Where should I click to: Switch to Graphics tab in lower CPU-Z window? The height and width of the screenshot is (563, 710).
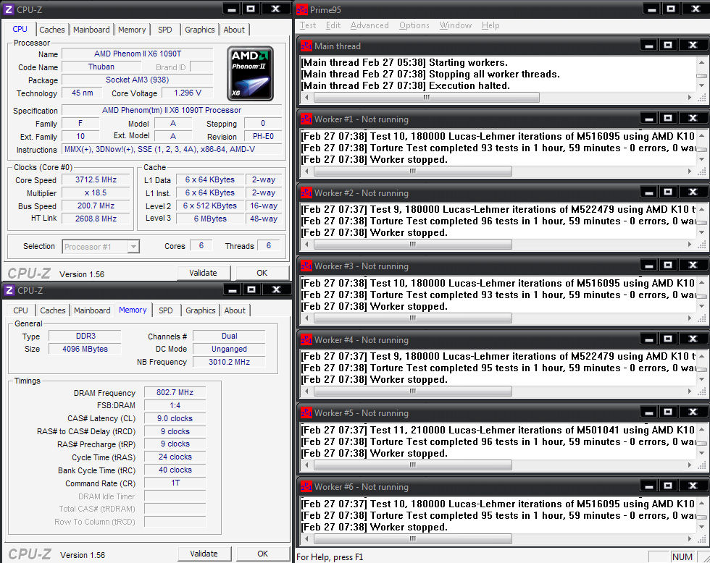200,310
